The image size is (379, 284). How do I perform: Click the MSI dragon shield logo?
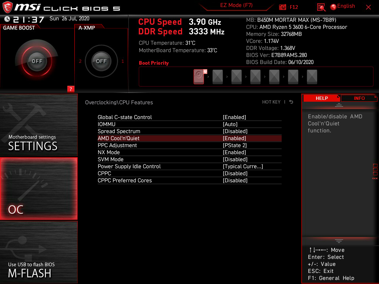pyautogui.click(x=7, y=7)
